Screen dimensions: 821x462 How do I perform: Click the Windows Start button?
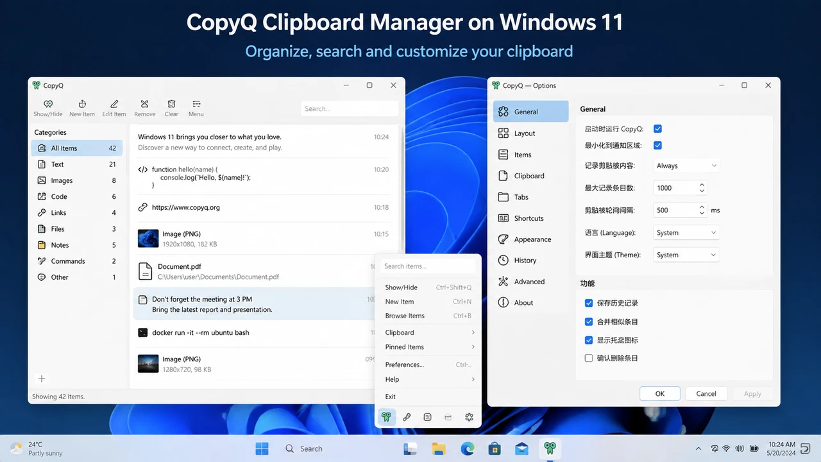(x=262, y=449)
